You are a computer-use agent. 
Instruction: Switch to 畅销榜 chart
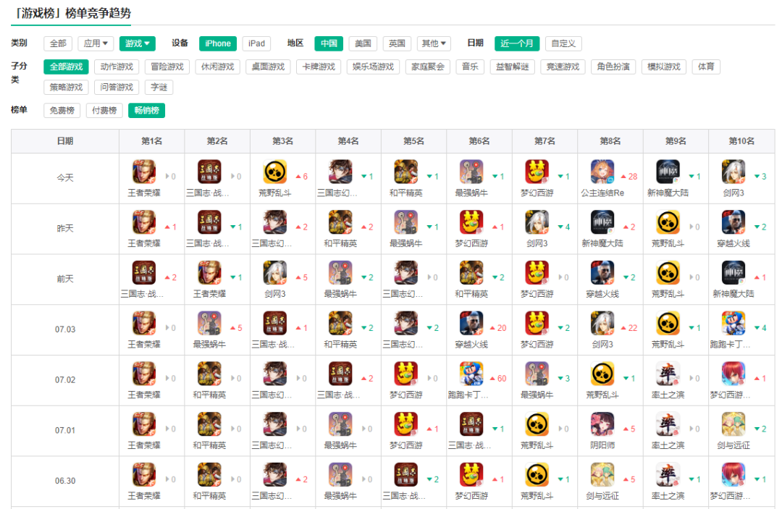(x=146, y=110)
